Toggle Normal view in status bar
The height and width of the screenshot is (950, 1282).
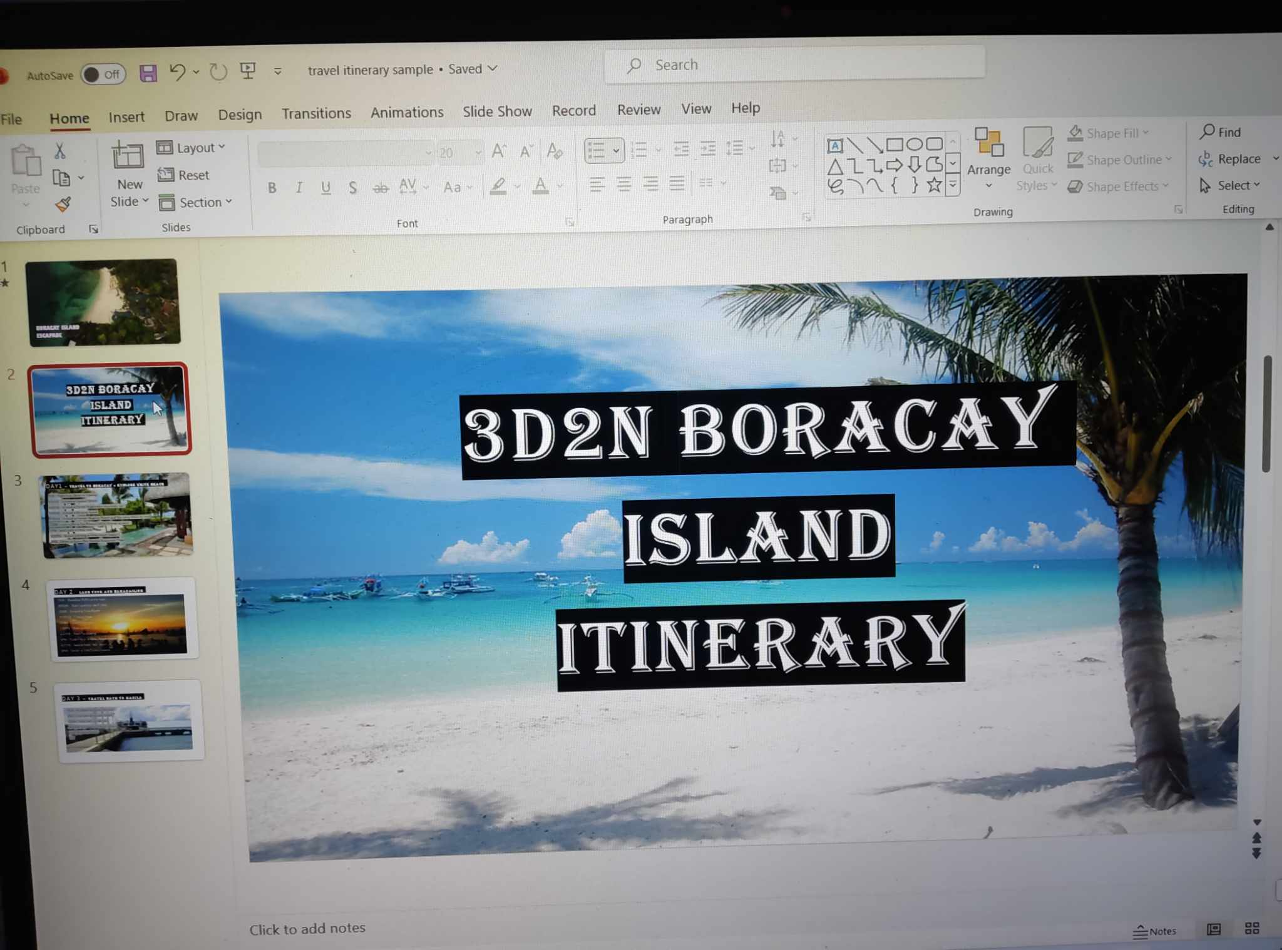(1214, 929)
